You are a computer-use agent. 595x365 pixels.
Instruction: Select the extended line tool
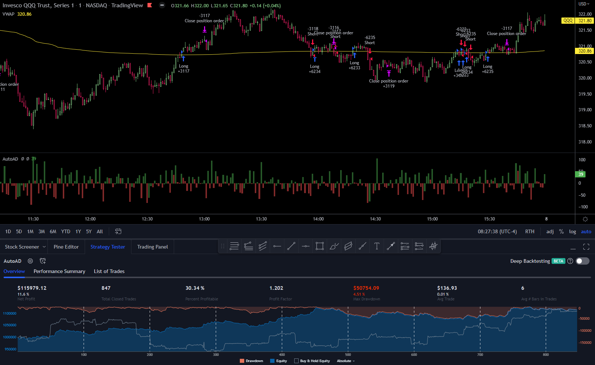tap(362, 246)
